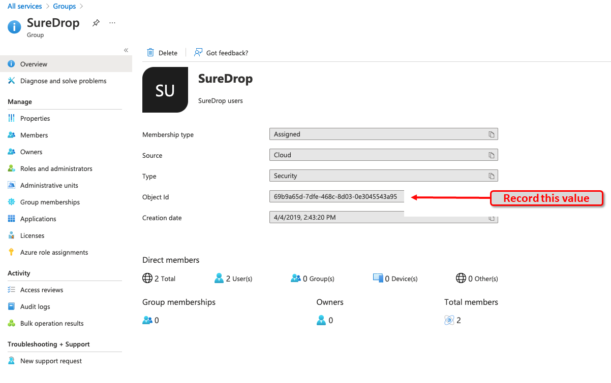Open the 0 Group(s) direct members
The image size is (611, 383).
(x=313, y=278)
